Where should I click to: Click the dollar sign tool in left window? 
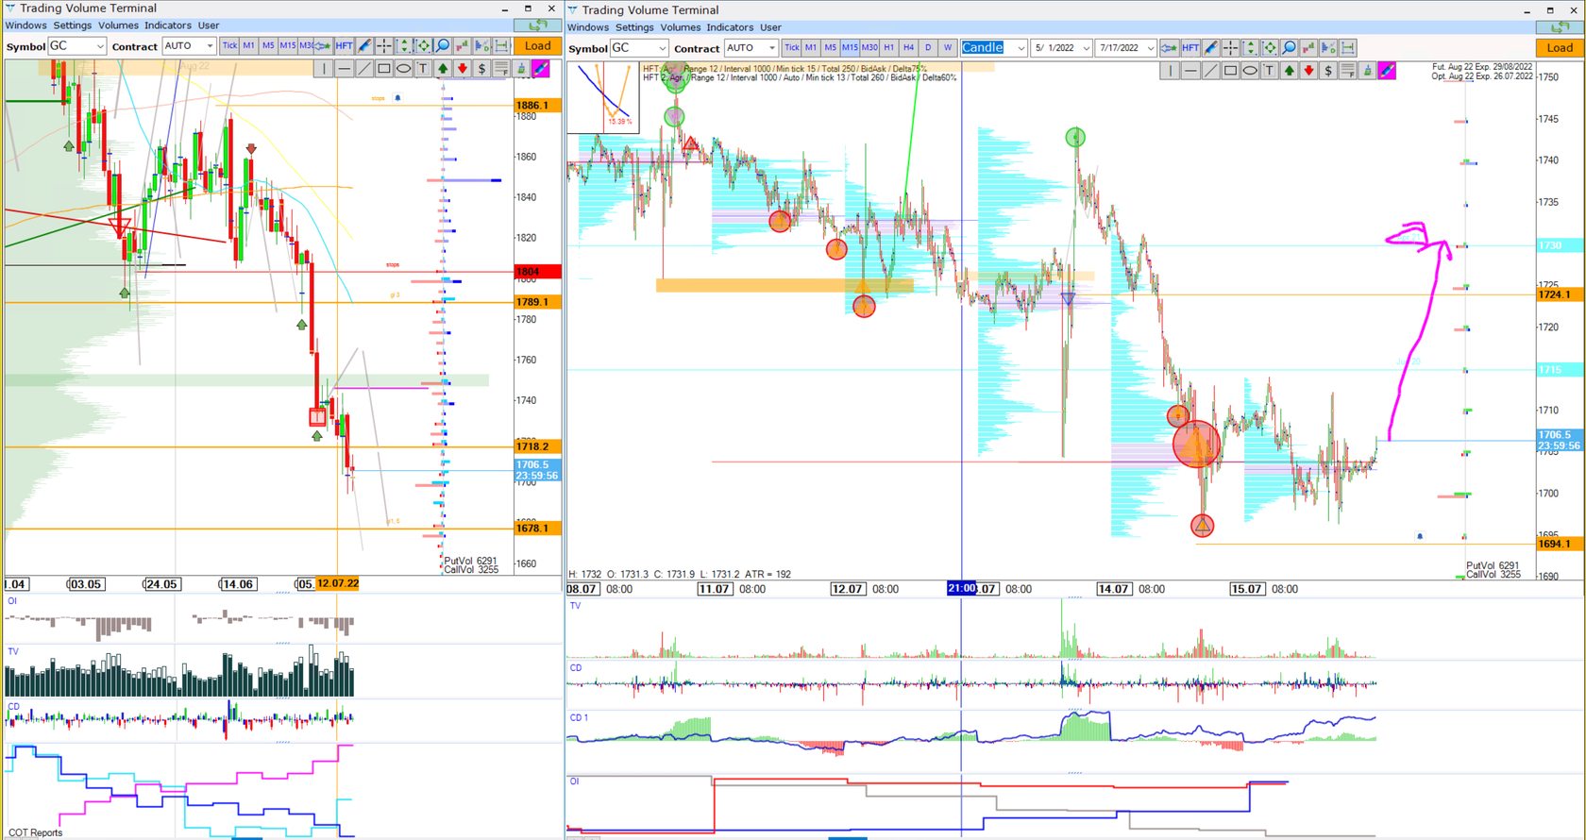click(481, 68)
